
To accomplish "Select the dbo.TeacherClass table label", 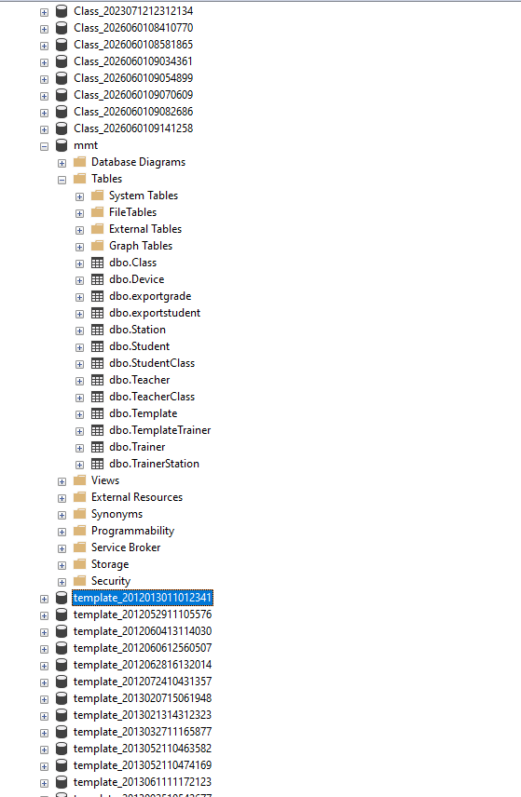I will coord(152,397).
